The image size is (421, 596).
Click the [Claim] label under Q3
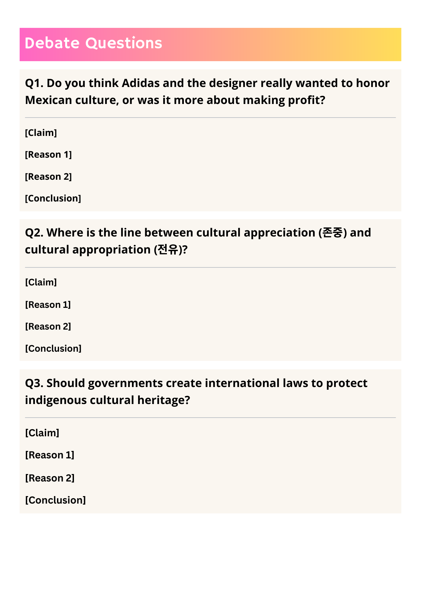42,433
